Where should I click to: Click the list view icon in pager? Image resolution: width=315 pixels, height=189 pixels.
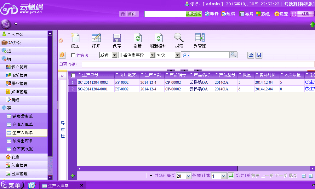coord(304,176)
